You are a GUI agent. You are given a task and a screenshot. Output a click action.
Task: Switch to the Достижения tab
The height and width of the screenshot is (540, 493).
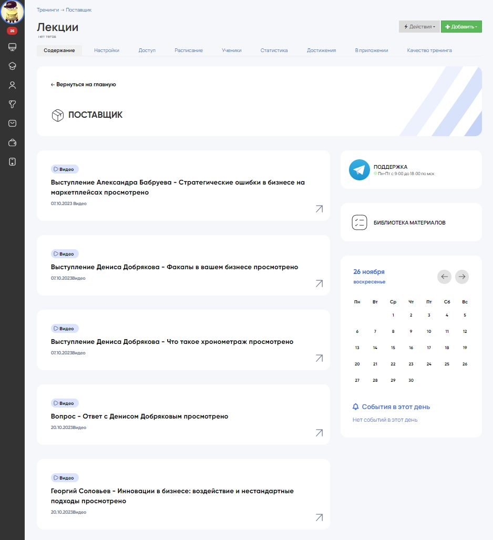321,50
